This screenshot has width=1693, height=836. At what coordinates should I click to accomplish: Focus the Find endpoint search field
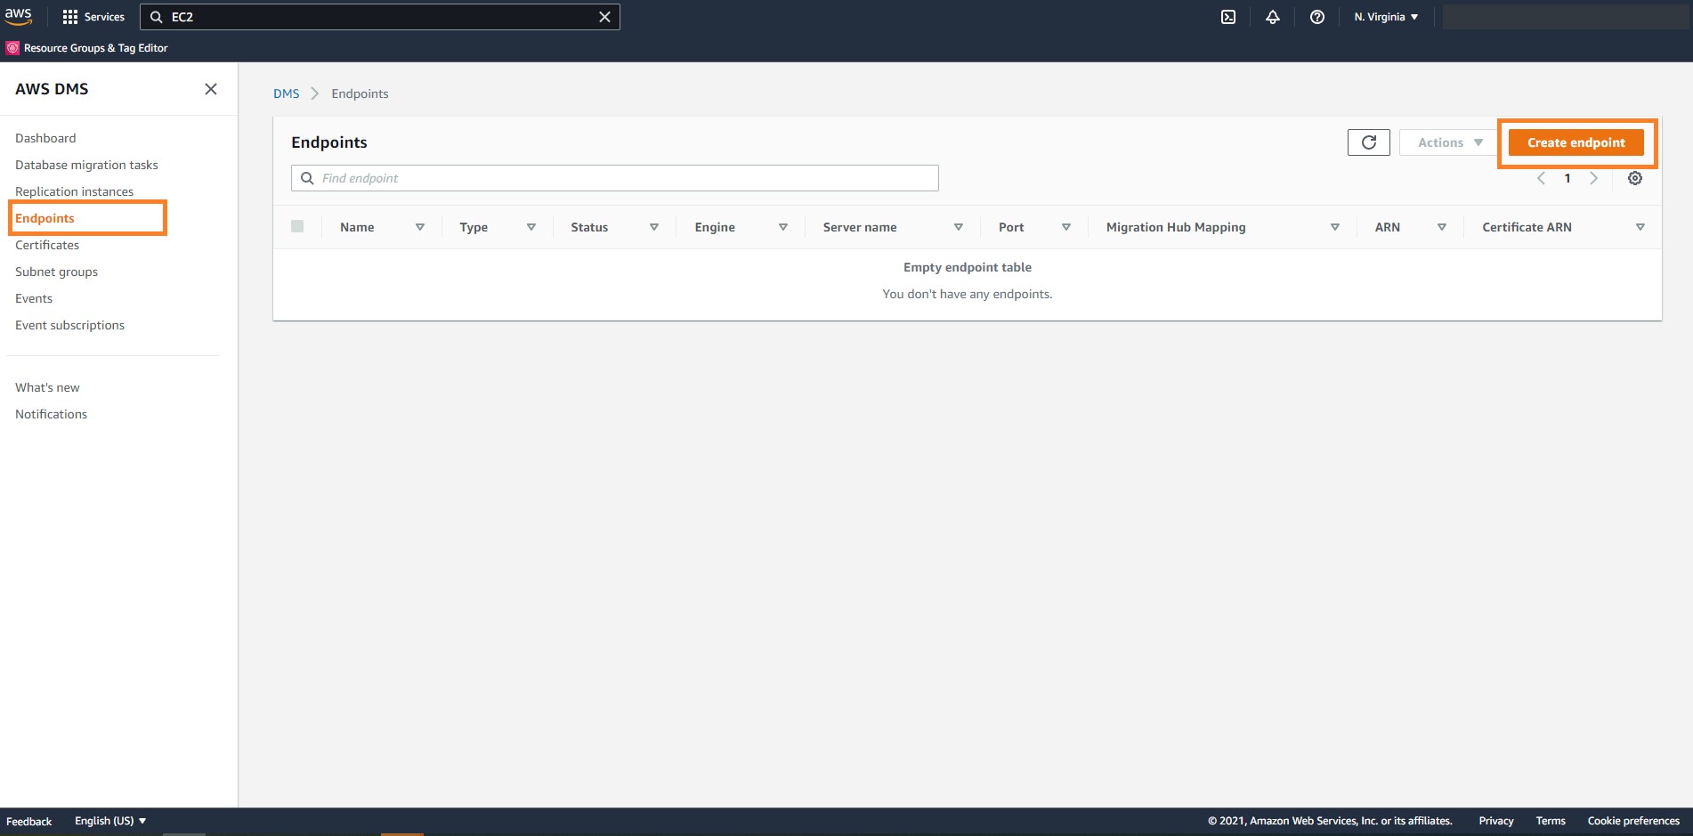pyautogui.click(x=614, y=178)
